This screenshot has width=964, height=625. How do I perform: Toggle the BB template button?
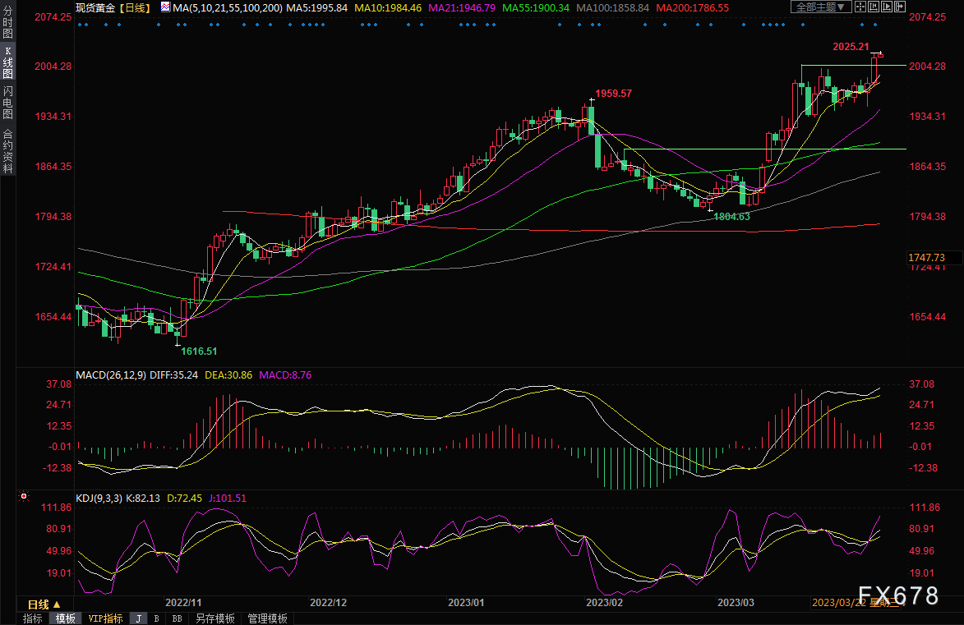177,618
